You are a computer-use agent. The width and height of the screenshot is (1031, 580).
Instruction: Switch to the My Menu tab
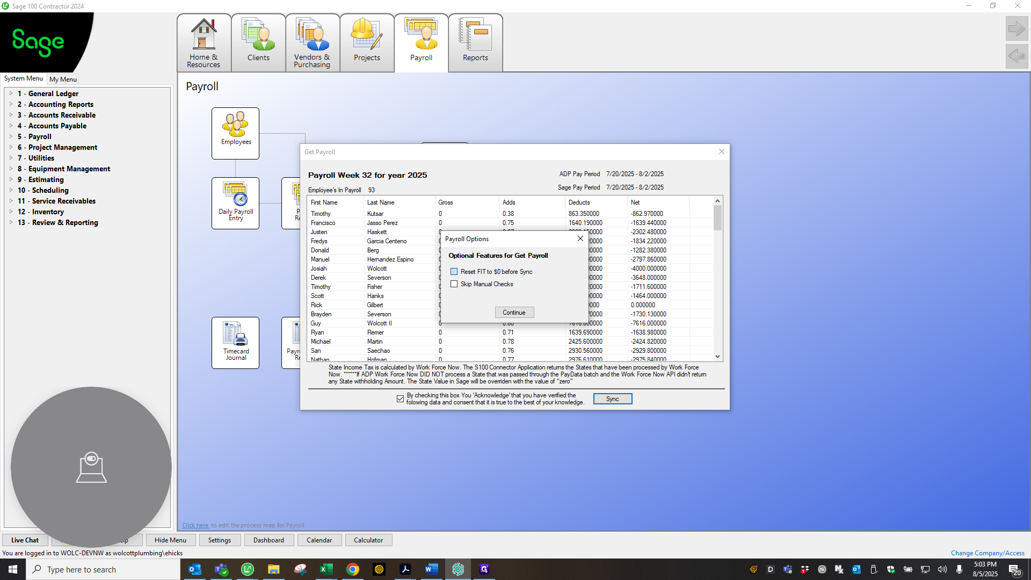63,79
